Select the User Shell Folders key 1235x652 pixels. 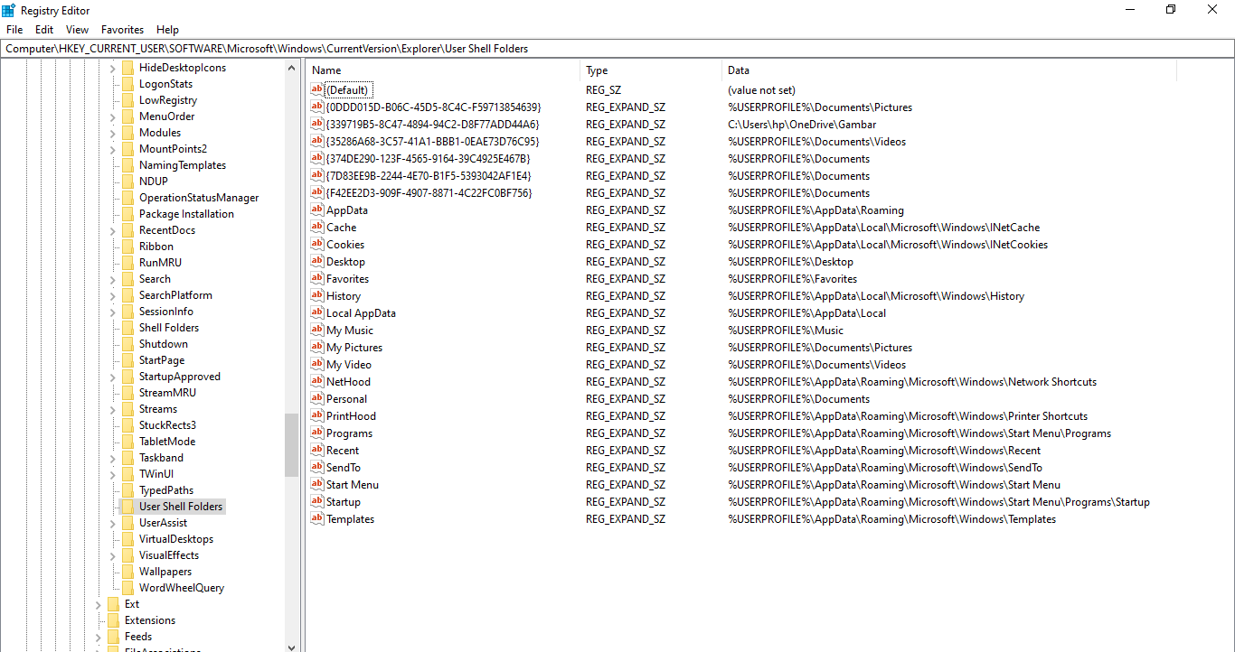point(181,507)
